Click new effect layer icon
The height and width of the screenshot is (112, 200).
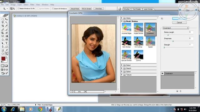click(x=177, y=91)
